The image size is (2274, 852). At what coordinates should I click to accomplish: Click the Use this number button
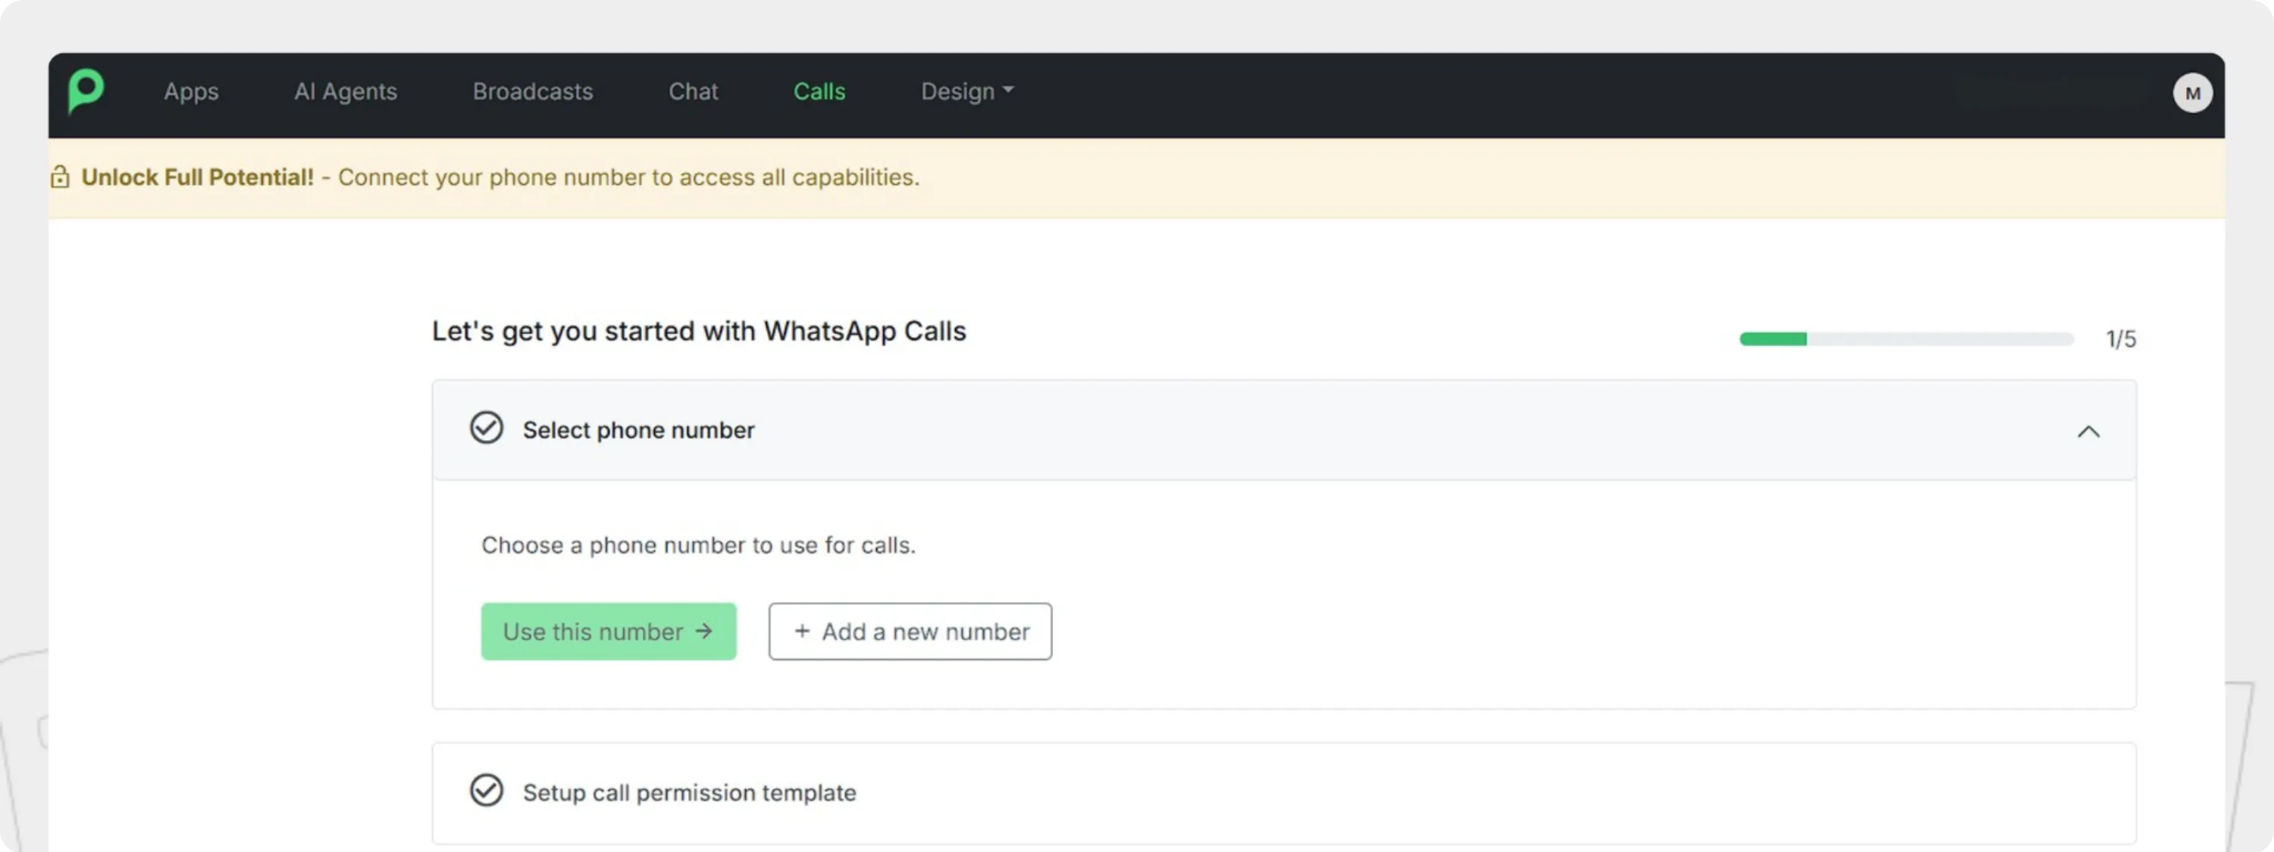click(608, 632)
